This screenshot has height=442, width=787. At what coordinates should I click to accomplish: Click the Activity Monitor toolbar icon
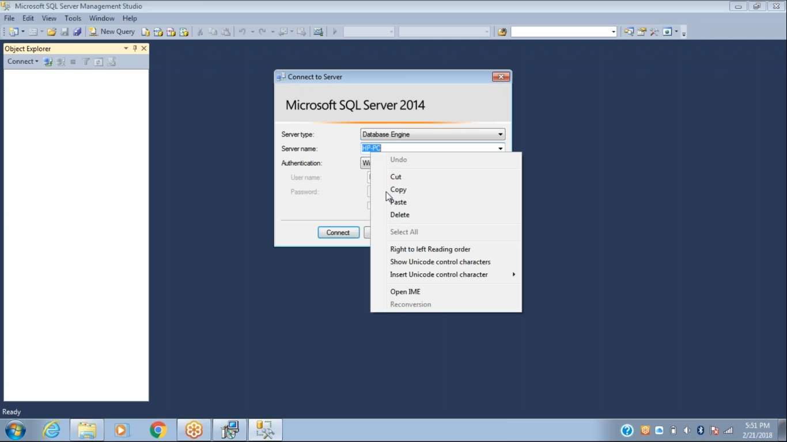pyautogui.click(x=318, y=32)
